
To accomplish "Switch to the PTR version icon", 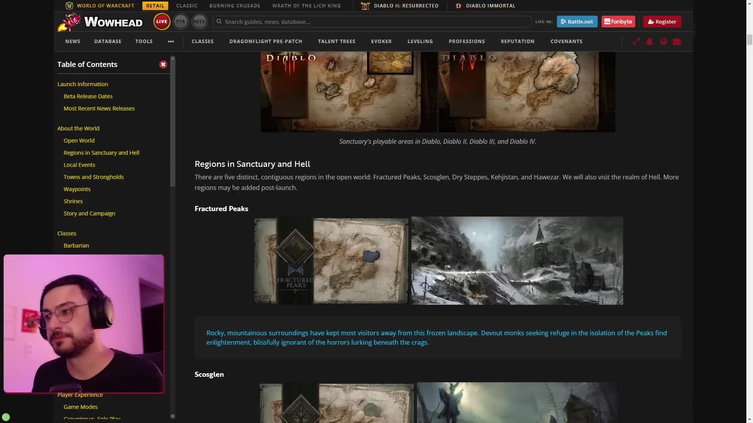I will click(x=180, y=22).
